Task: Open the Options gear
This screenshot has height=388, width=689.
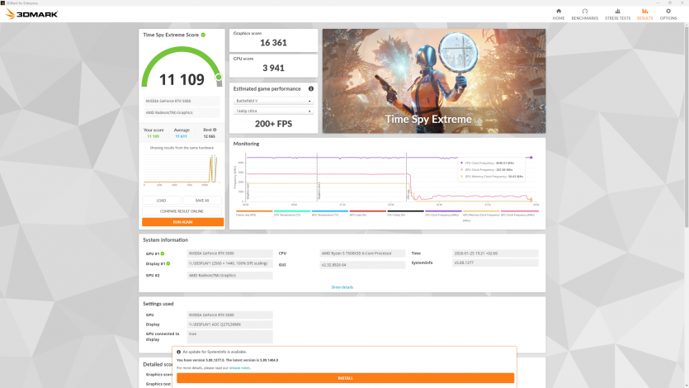Action: pyautogui.click(x=668, y=13)
